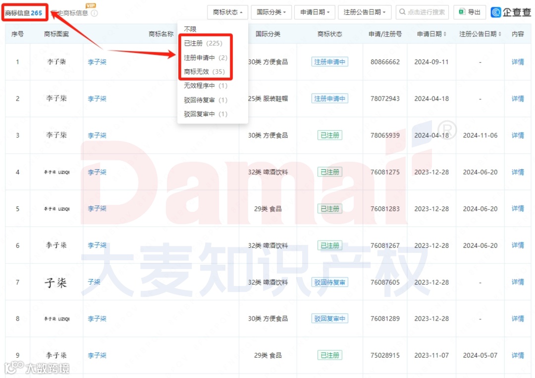Sort by the 申请日期 column header arrows
Image resolution: width=535 pixels, height=378 pixels.
pos(445,34)
